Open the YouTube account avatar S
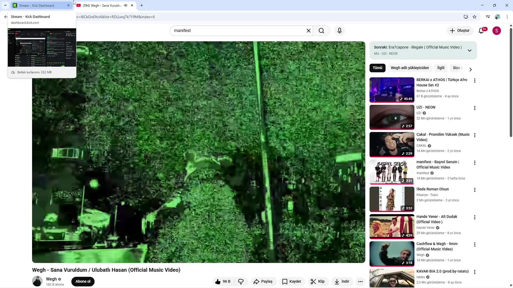Image resolution: width=513 pixels, height=288 pixels. coord(497,31)
